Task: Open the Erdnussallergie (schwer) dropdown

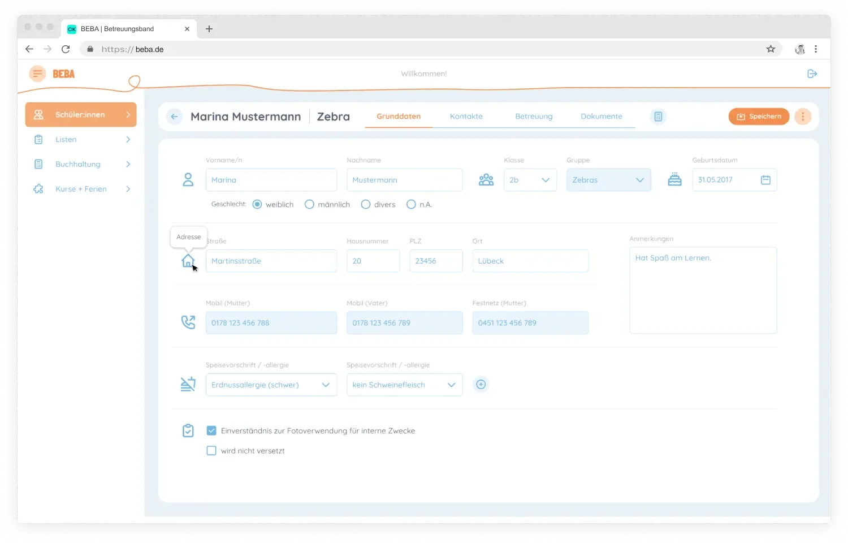Action: (x=271, y=385)
